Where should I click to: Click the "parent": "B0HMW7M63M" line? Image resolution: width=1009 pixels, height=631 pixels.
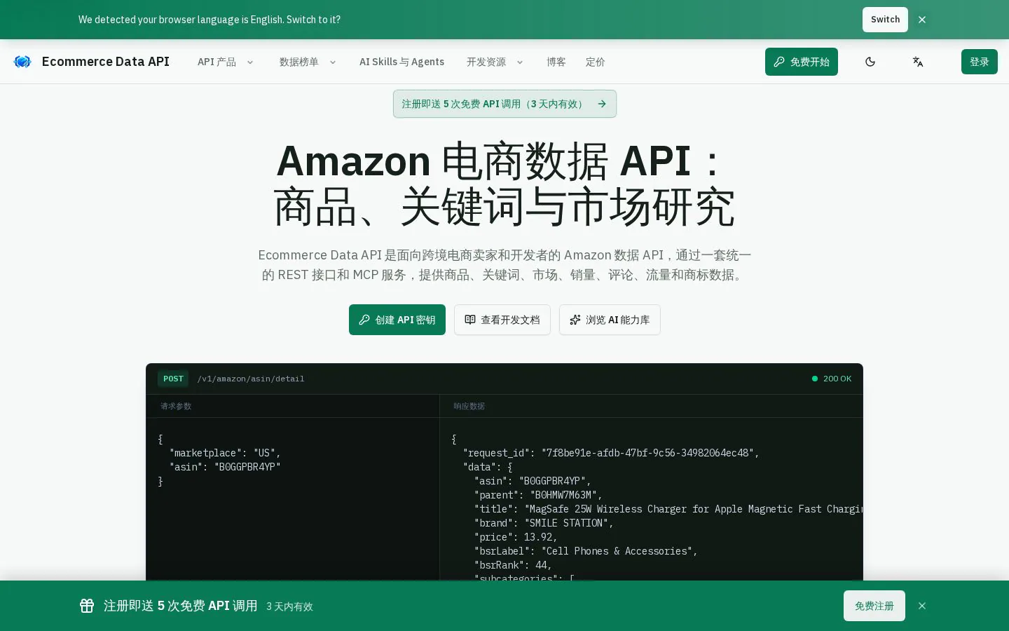(x=538, y=495)
